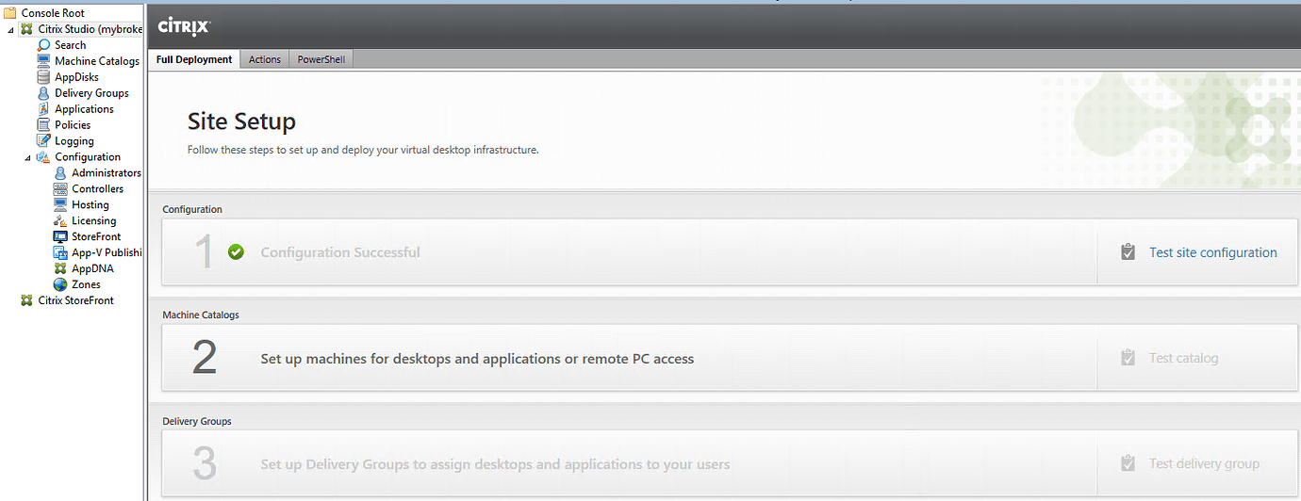The height and width of the screenshot is (501, 1301).
Task: Select the Applications icon in sidebar
Action: coord(43,109)
